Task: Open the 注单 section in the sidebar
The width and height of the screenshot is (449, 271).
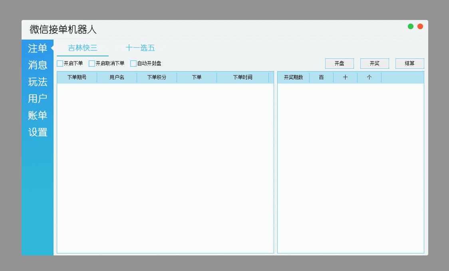Action: [x=38, y=48]
